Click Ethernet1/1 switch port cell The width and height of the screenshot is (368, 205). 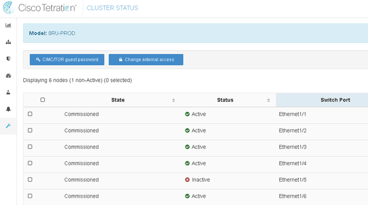[292, 114]
